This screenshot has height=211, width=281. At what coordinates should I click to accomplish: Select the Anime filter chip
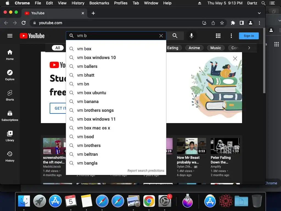tap(194, 48)
